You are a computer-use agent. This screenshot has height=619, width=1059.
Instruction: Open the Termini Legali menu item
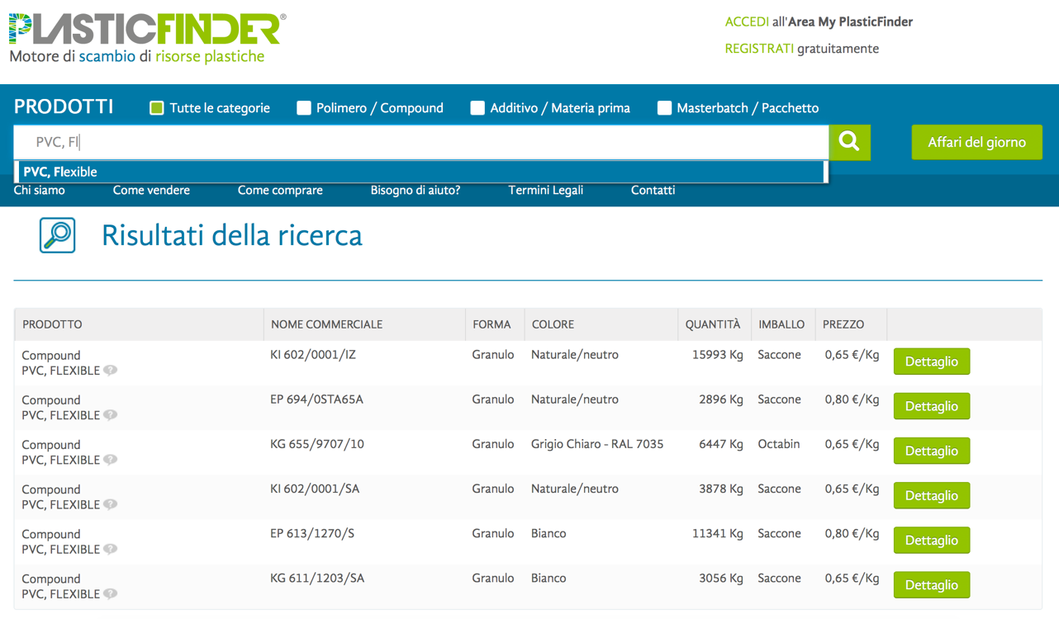[546, 190]
